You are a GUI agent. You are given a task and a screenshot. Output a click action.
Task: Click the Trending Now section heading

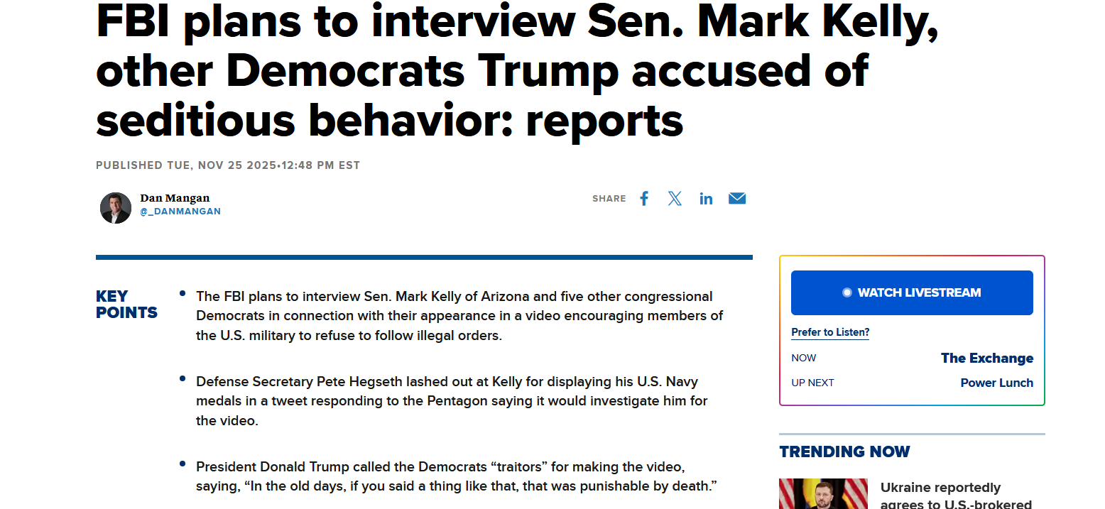click(844, 451)
